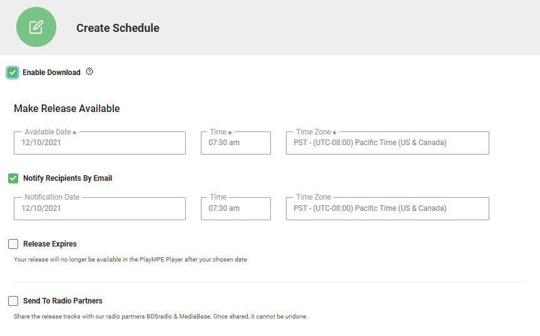Open the Enable Download help icon
This screenshot has width=540, height=336.
click(x=89, y=71)
